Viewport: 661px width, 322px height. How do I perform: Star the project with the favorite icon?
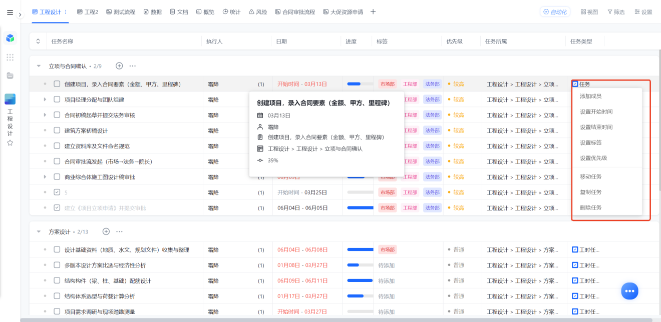pos(10,143)
